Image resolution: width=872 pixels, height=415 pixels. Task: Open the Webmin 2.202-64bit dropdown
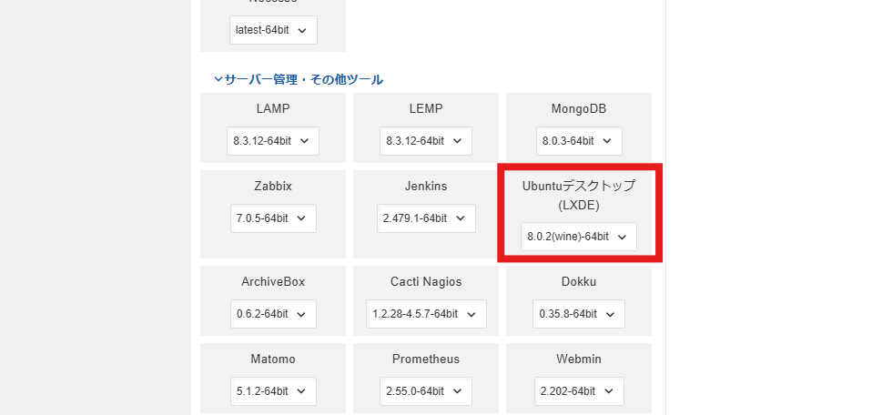point(579,391)
